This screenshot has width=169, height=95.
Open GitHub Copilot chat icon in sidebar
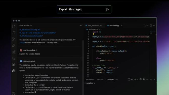coord(14,71)
